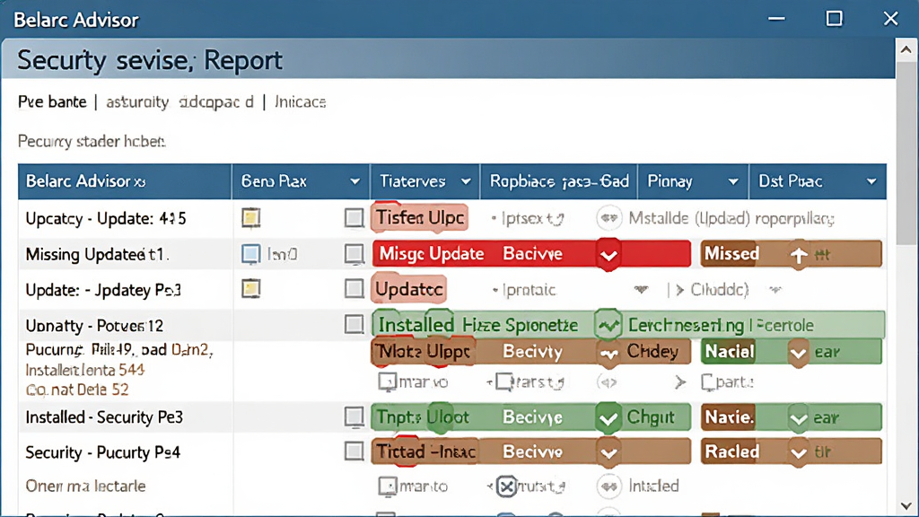Select the Installed - Security Pe3 row label

(x=104, y=417)
